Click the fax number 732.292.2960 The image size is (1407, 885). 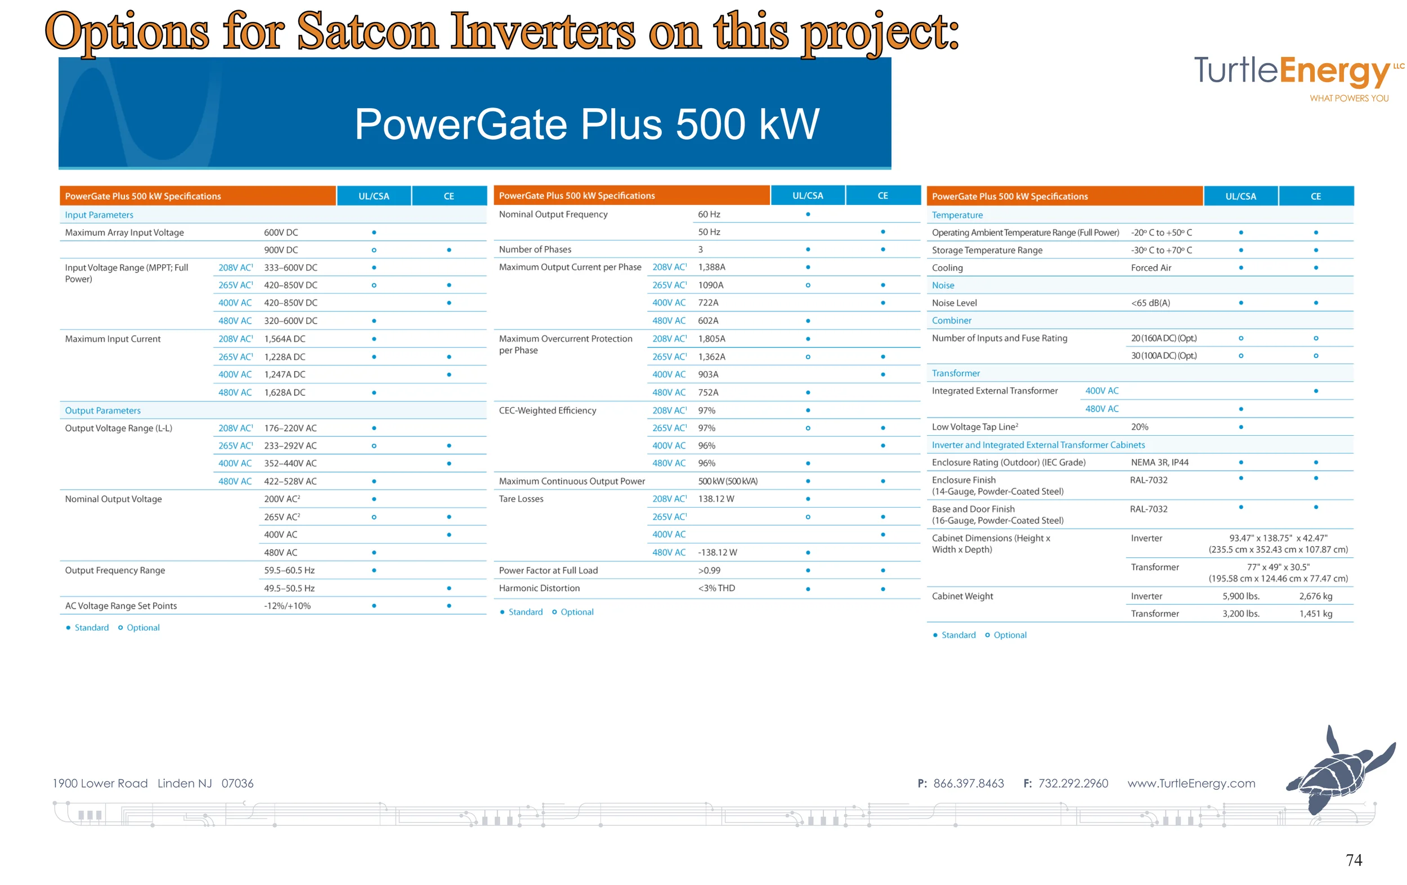tap(1073, 783)
